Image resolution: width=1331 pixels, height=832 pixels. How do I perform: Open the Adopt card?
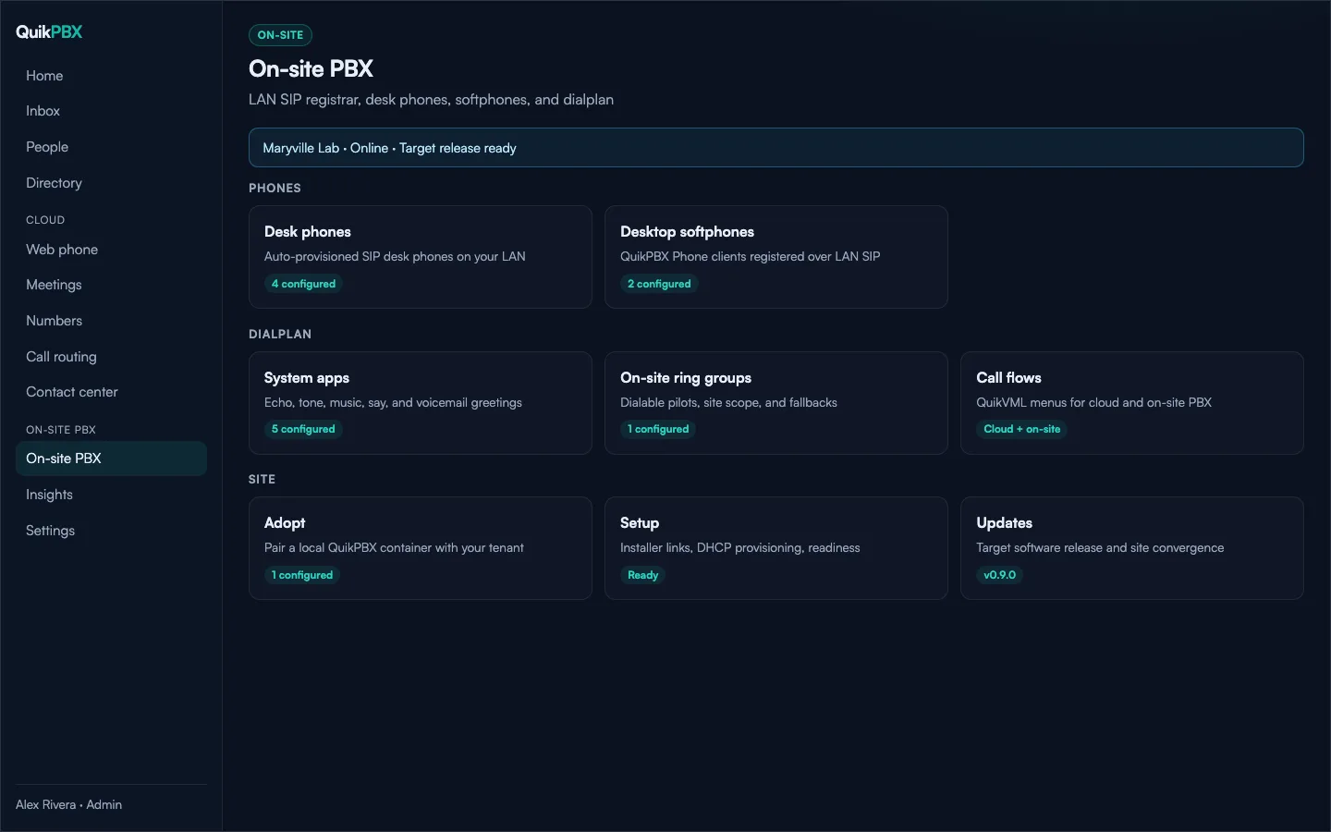tap(421, 548)
